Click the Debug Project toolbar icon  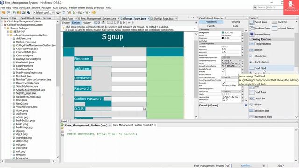[x=80, y=13]
